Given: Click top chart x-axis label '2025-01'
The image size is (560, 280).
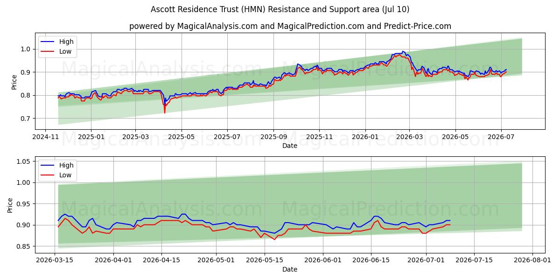Looking at the screenshot, I should click(91, 138).
